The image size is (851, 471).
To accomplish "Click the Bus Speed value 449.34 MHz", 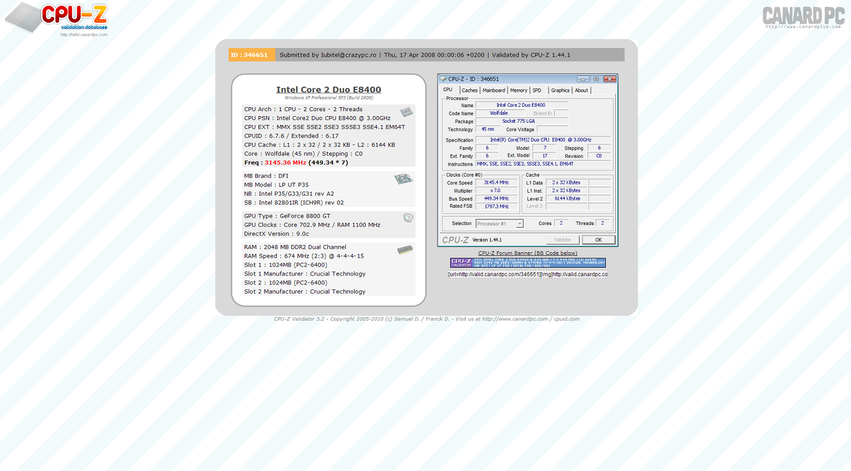I will [496, 198].
